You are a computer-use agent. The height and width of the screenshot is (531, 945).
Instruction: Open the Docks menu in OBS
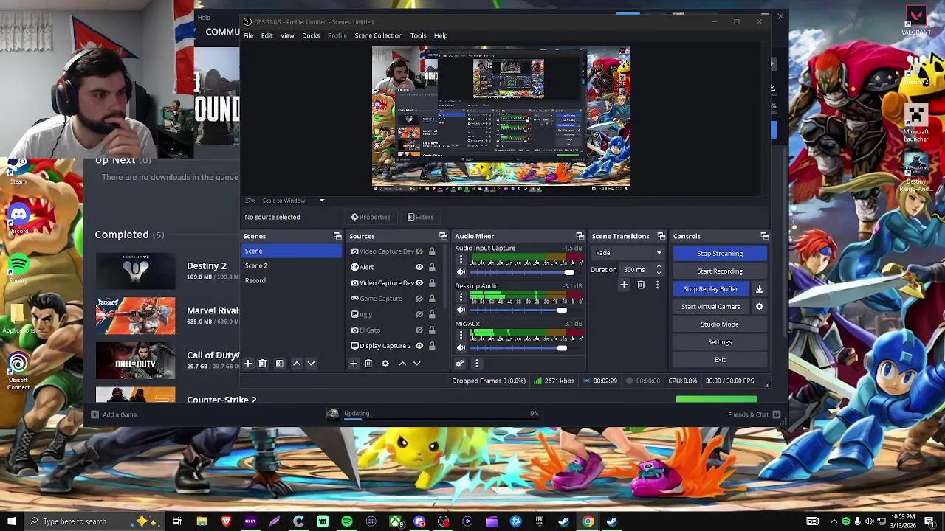(x=311, y=35)
